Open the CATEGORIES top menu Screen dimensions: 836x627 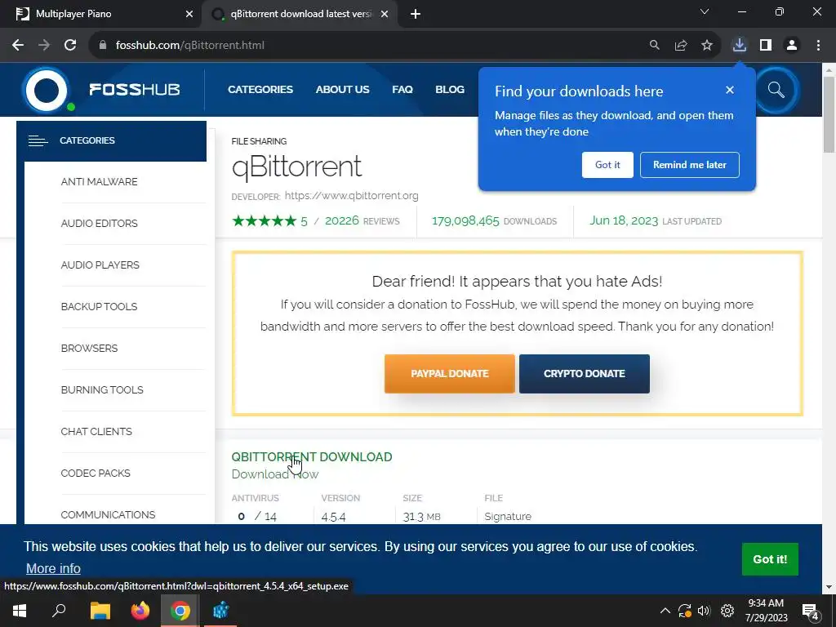click(x=260, y=90)
